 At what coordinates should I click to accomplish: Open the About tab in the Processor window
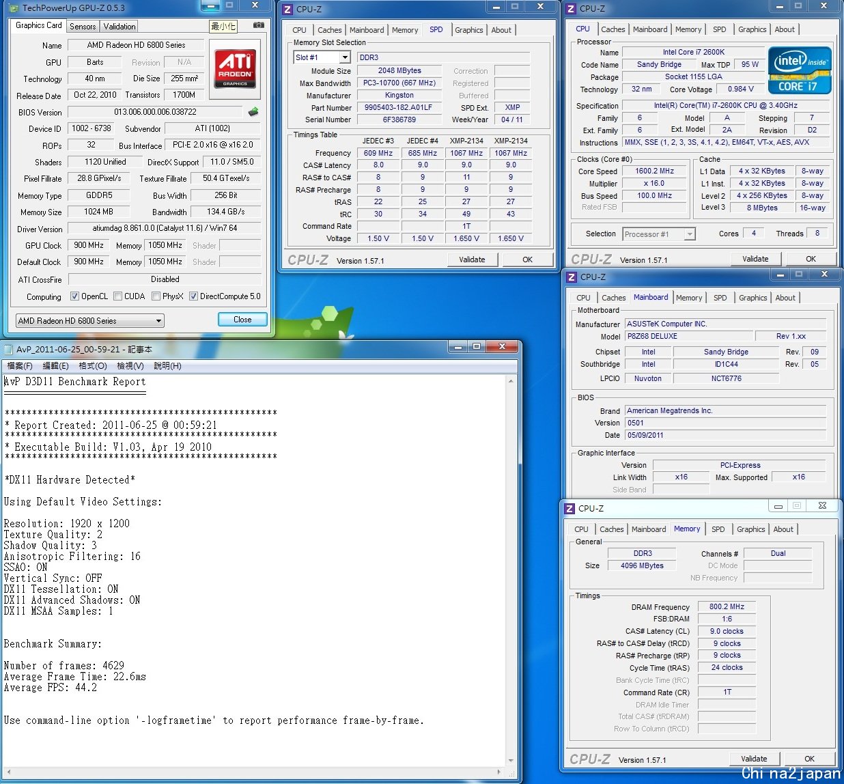[x=785, y=29]
